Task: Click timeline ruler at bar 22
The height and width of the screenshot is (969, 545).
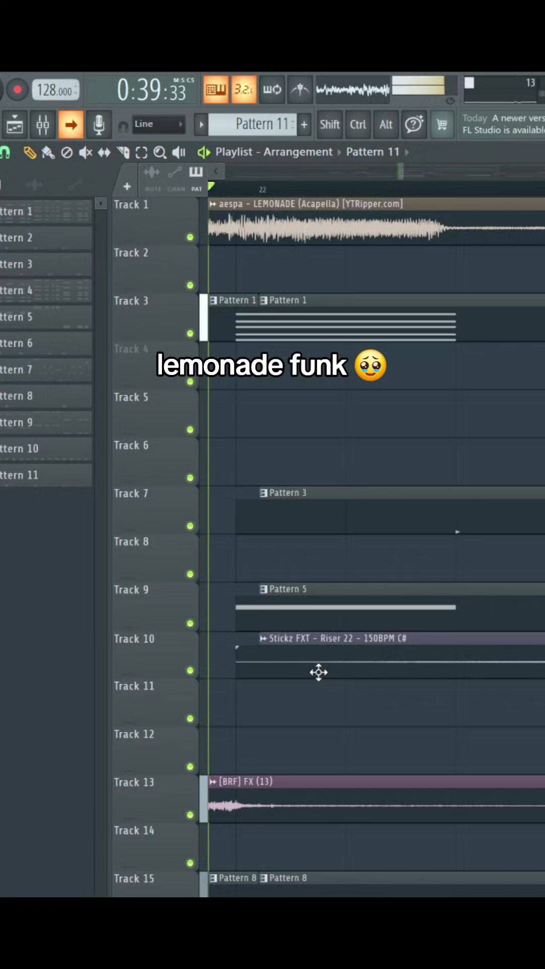Action: [262, 190]
